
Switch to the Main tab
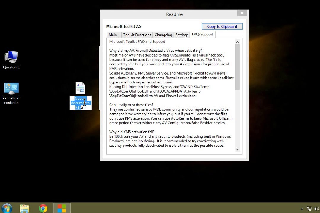pos(114,35)
